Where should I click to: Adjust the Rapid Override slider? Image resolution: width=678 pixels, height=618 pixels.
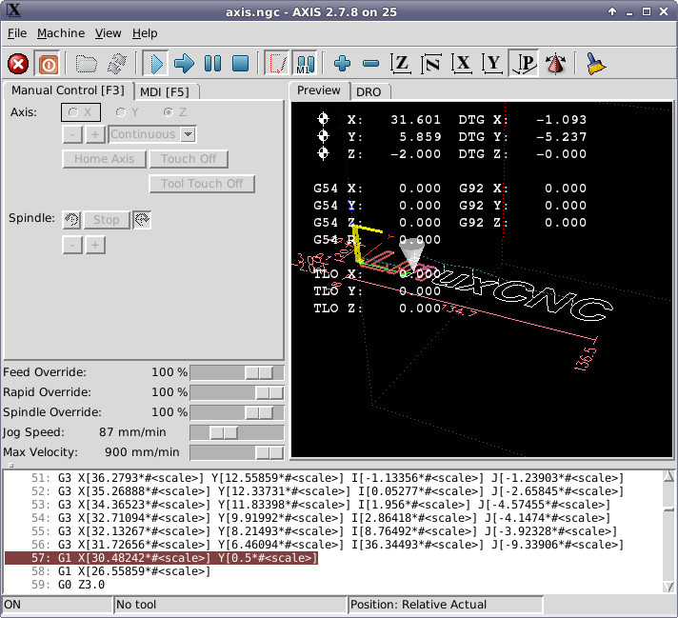[237, 392]
